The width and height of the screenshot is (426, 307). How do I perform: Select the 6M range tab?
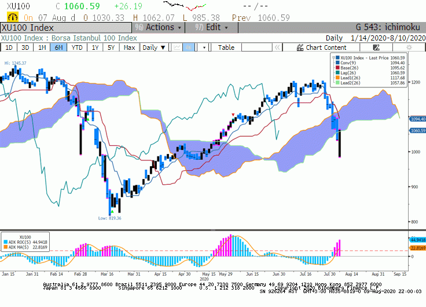click(x=58, y=47)
